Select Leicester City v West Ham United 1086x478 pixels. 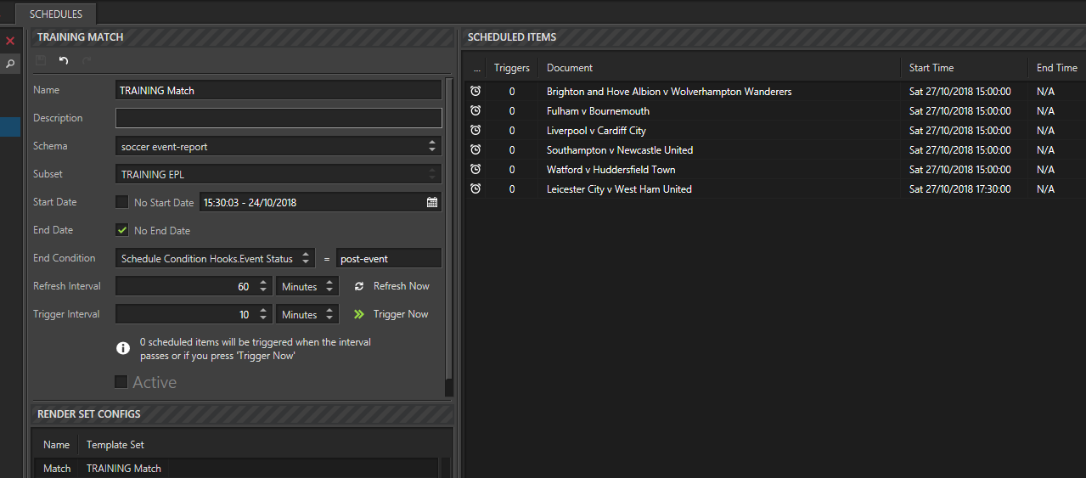point(619,188)
